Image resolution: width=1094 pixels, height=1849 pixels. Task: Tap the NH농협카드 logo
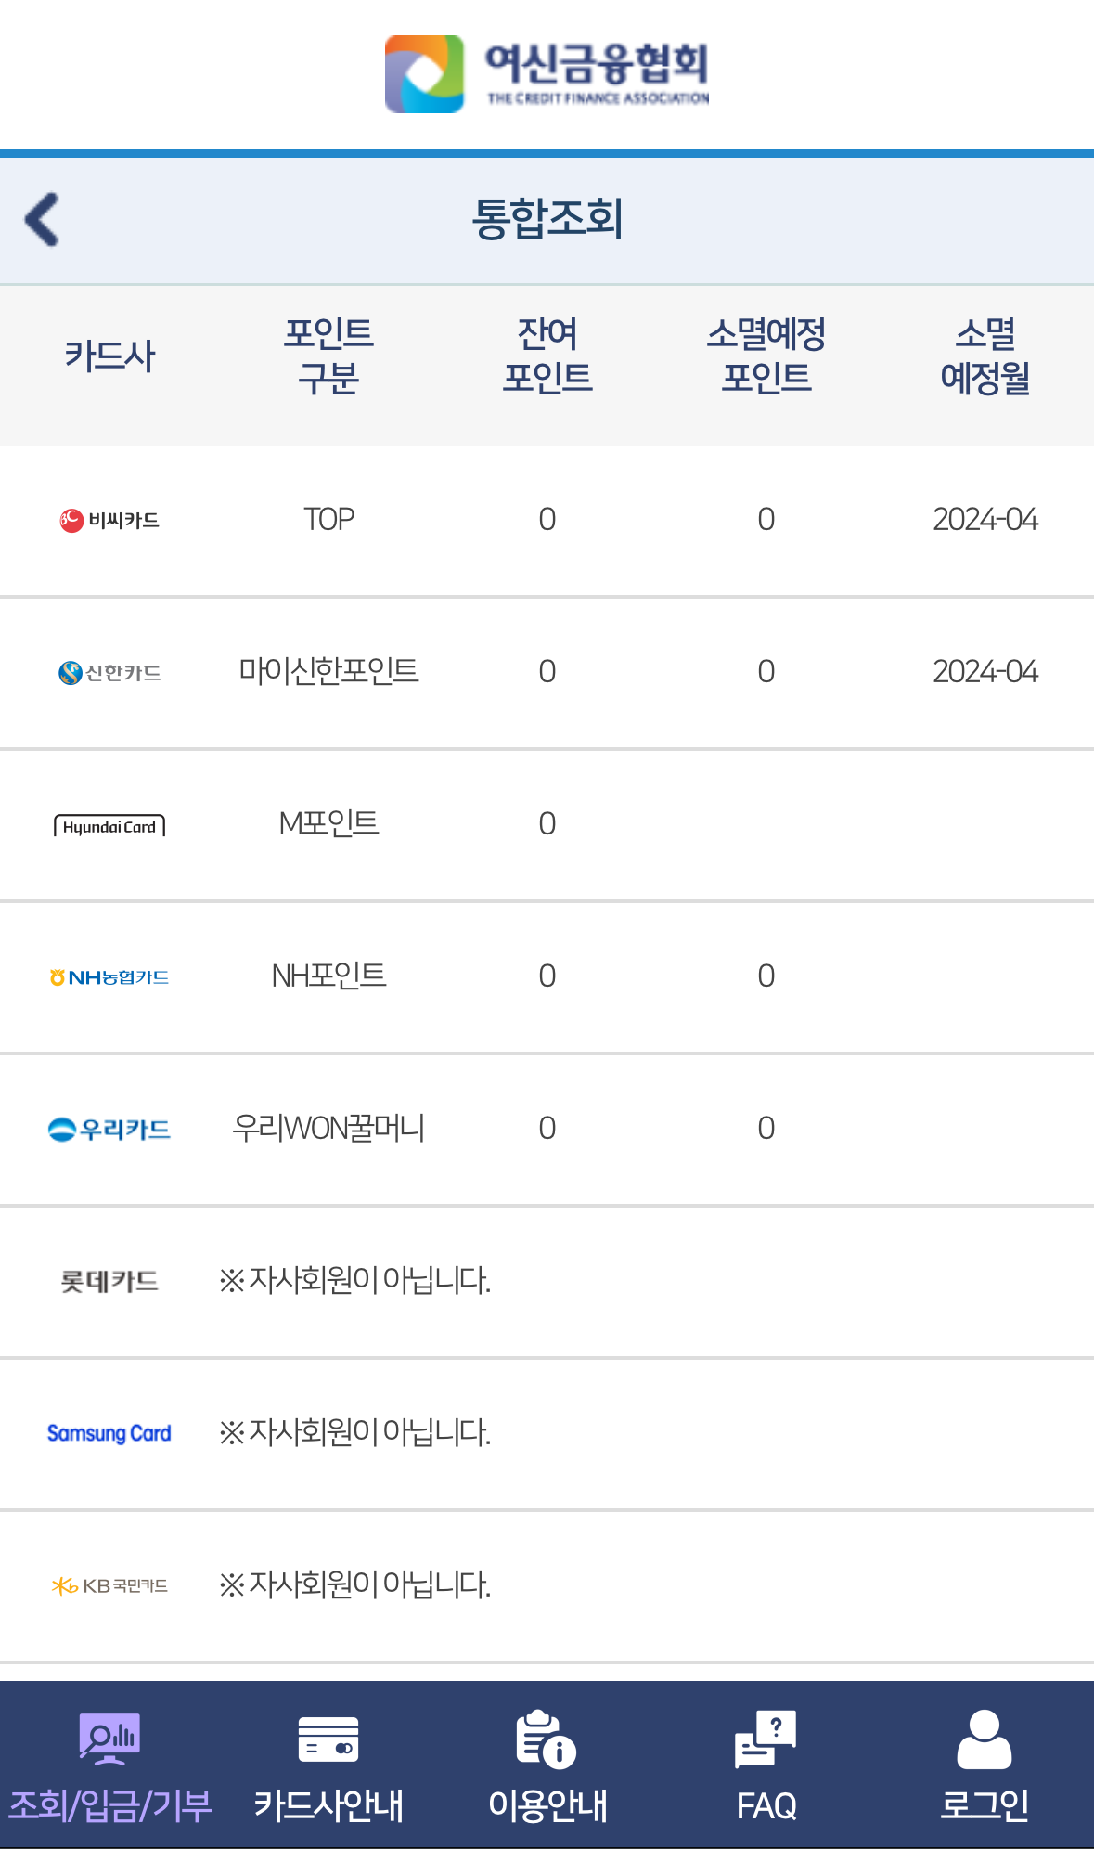(x=109, y=976)
